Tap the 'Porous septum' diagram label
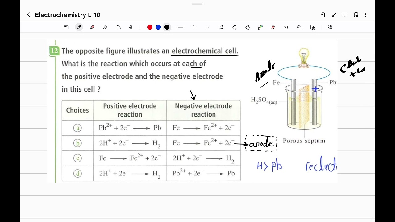The height and width of the screenshot is (222, 395). tap(304, 141)
